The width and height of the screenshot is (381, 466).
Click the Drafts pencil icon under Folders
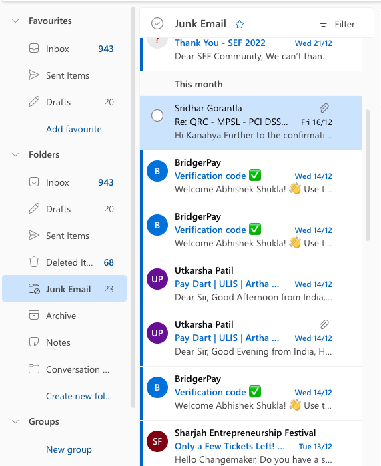click(34, 208)
